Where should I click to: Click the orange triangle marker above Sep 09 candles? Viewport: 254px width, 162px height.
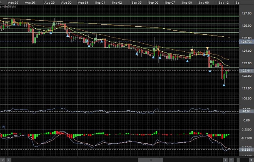click(x=207, y=48)
